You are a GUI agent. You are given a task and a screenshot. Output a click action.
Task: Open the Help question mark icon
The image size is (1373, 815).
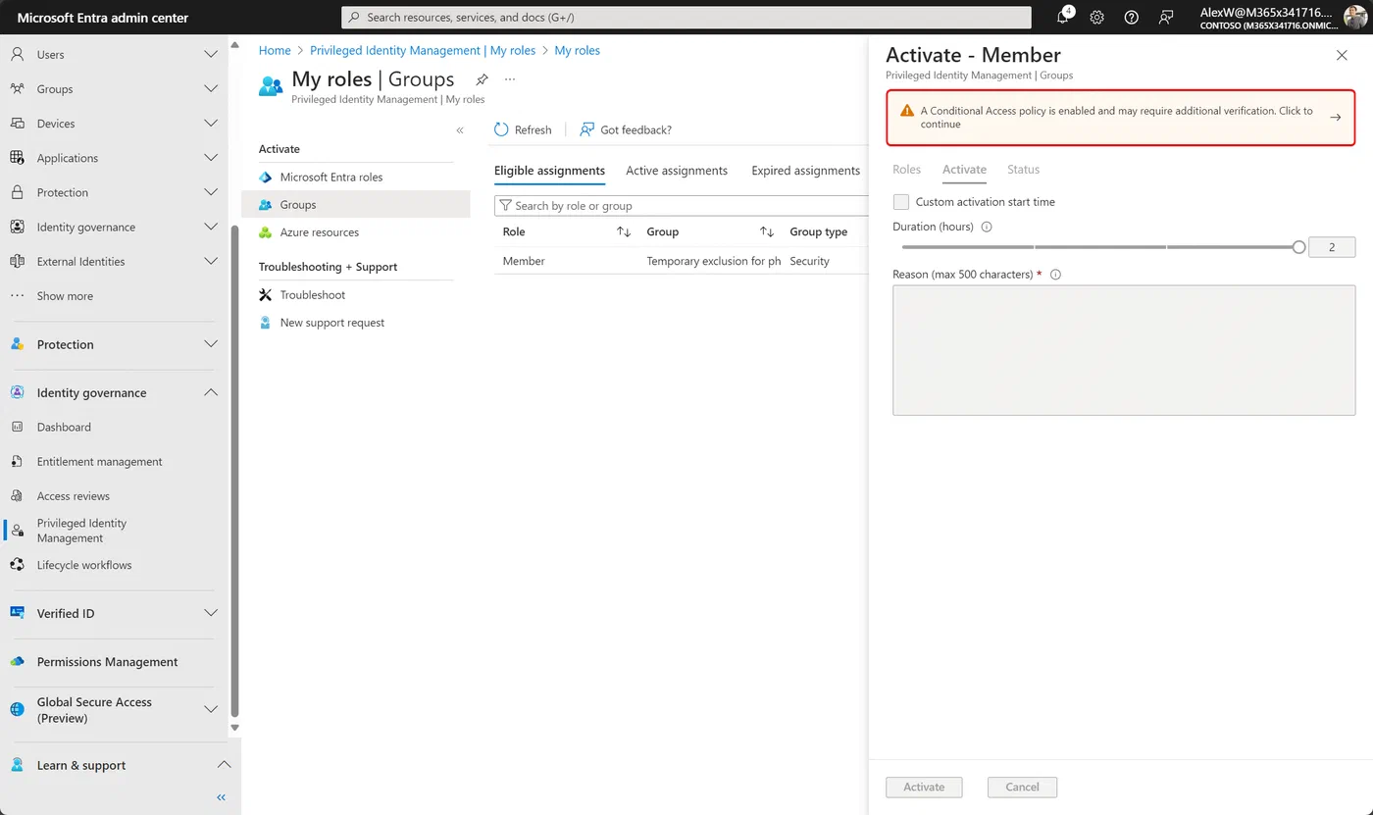1132,18
